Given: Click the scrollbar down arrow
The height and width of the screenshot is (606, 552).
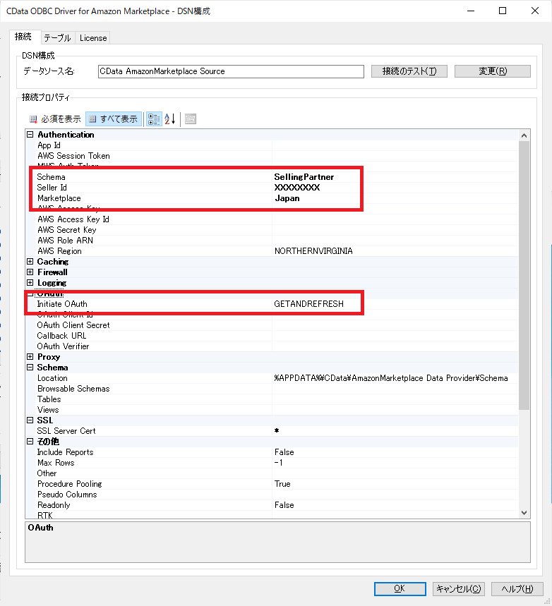Looking at the screenshot, I should coord(524,513).
